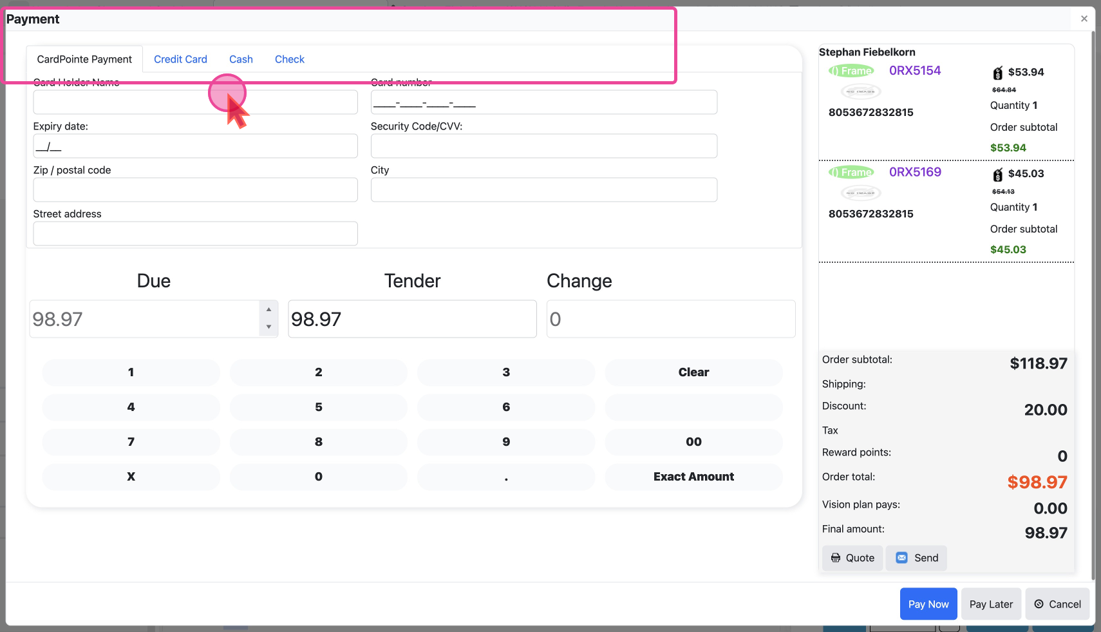Click into the Tender amount field
This screenshot has width=1101, height=632.
[412, 319]
